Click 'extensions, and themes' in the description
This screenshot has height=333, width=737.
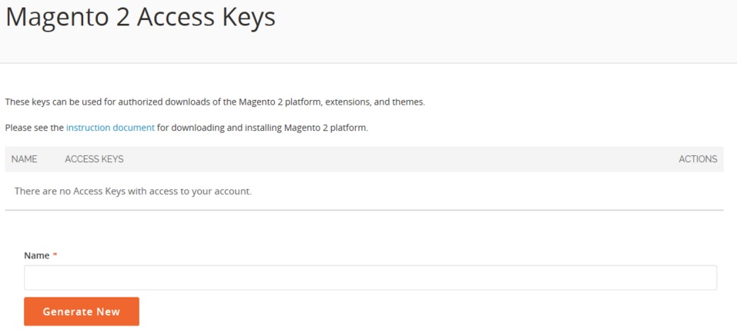[x=374, y=102]
